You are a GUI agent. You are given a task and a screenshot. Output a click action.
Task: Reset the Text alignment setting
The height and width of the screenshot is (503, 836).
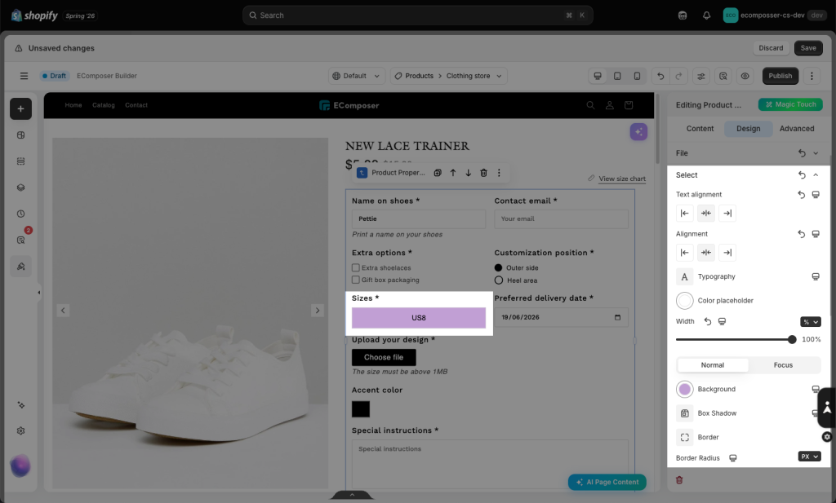[x=802, y=194]
